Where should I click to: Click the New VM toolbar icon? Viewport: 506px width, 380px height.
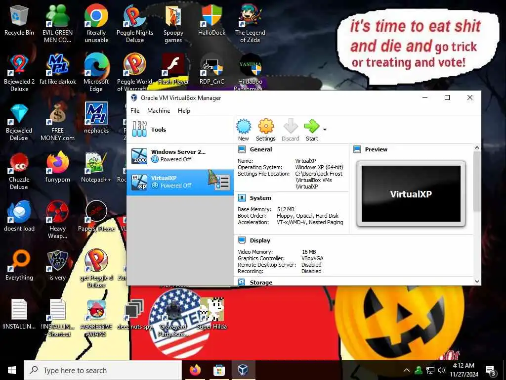click(x=243, y=130)
